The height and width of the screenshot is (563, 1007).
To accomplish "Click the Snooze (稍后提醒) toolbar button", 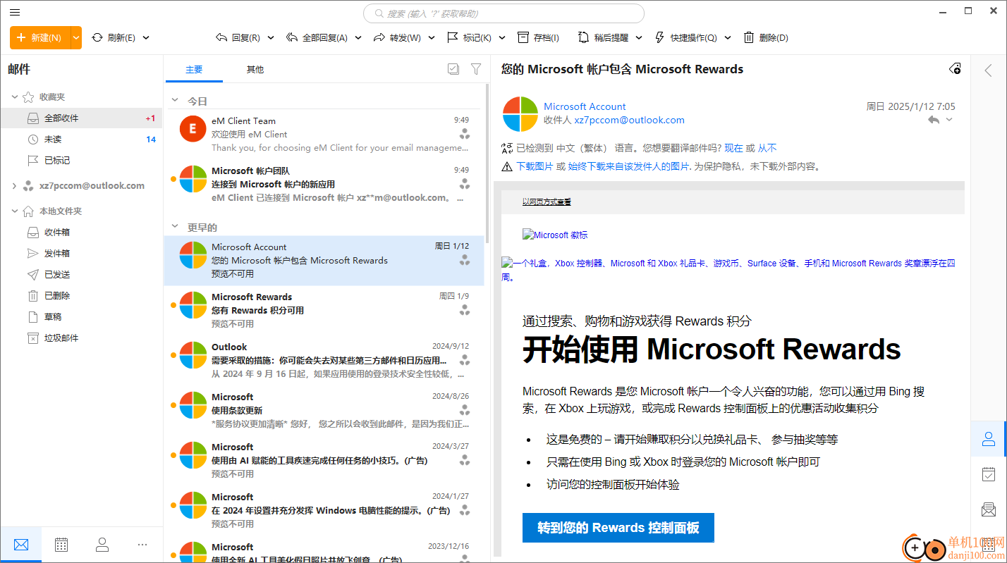I will [x=603, y=37].
